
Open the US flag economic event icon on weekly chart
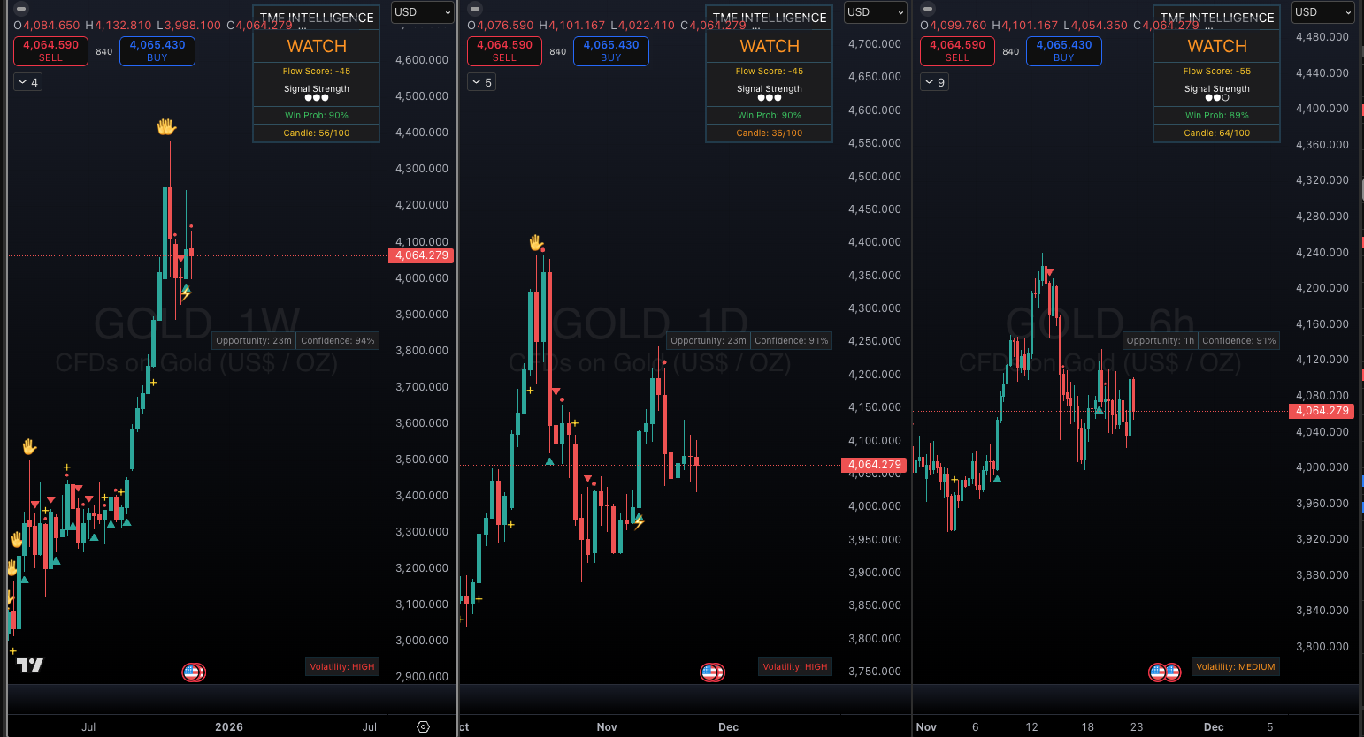(x=194, y=672)
